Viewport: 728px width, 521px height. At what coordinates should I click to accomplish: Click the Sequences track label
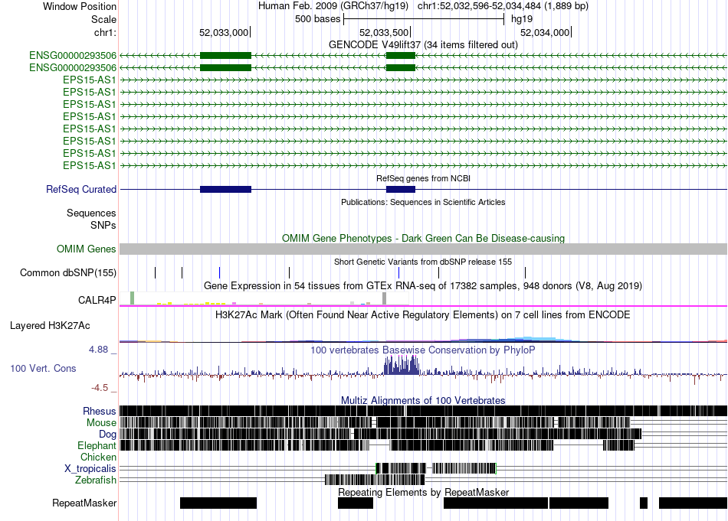[x=91, y=213]
